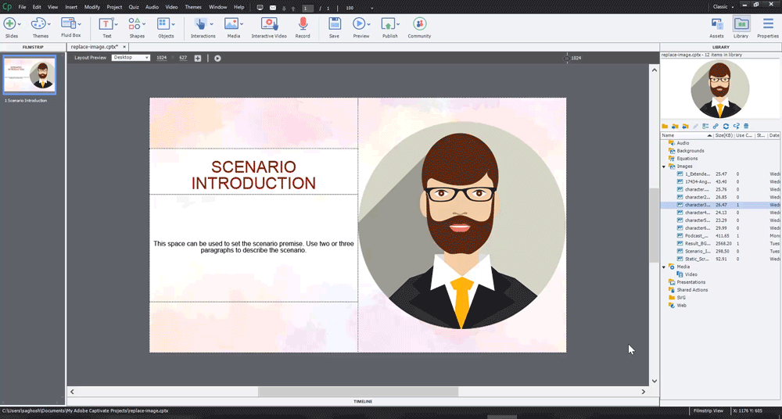The width and height of the screenshot is (782, 419).
Task: Click the Objects icon
Action: 163,24
